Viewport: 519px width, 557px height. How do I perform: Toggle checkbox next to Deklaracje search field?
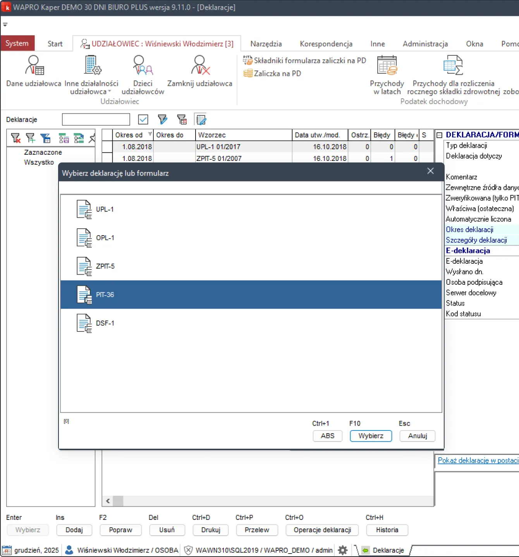(x=143, y=120)
